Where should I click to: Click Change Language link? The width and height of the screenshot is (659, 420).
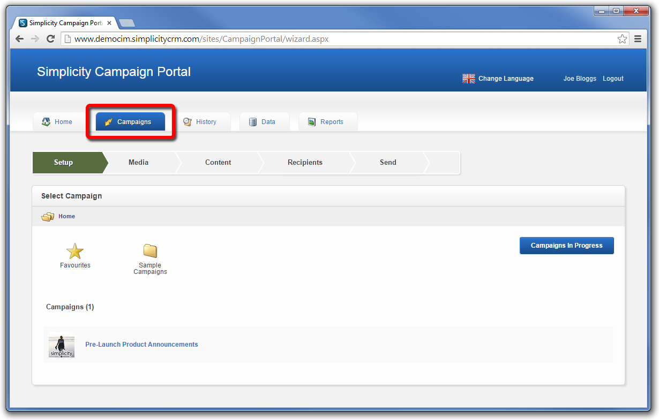point(506,79)
